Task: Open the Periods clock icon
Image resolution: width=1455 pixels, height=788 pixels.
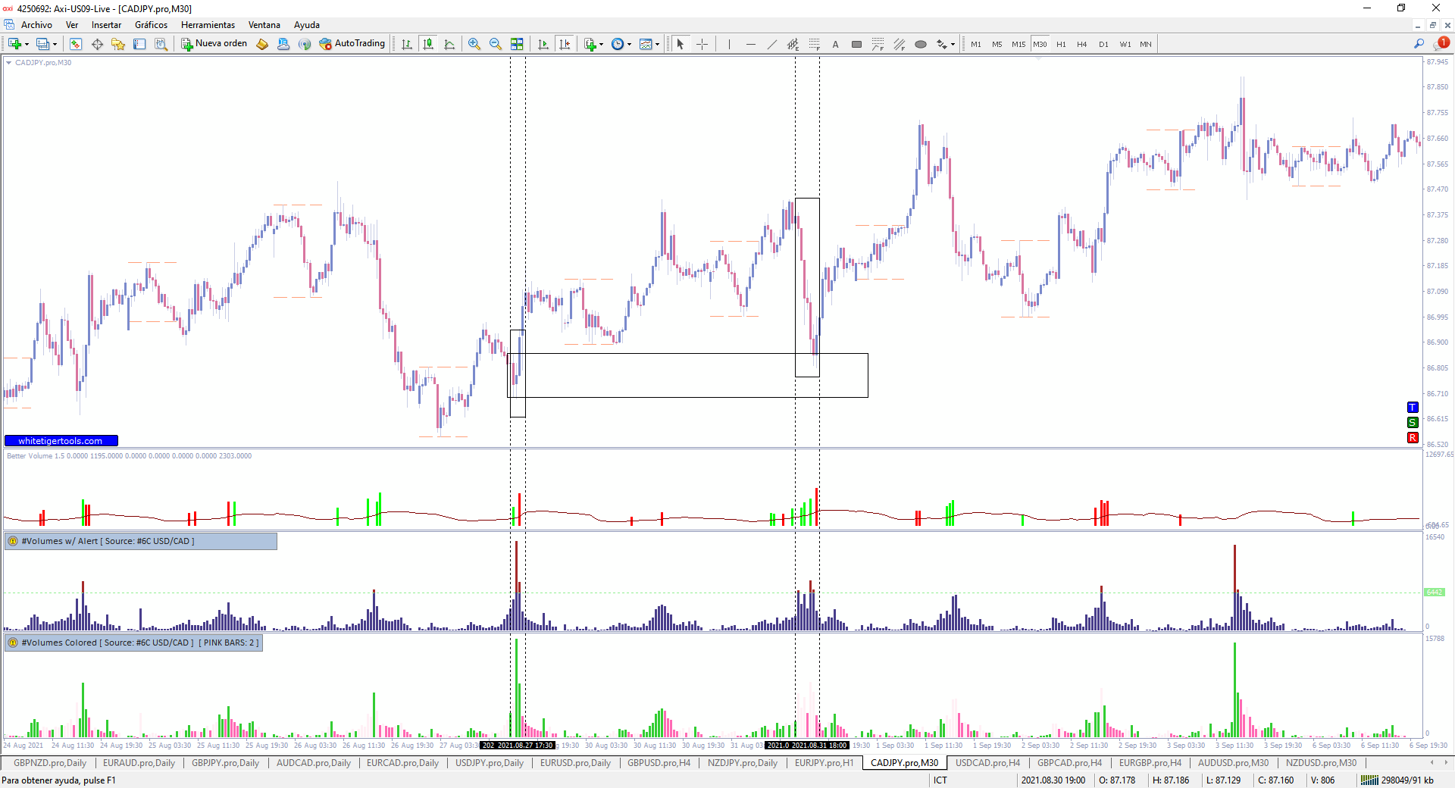Action: point(618,44)
